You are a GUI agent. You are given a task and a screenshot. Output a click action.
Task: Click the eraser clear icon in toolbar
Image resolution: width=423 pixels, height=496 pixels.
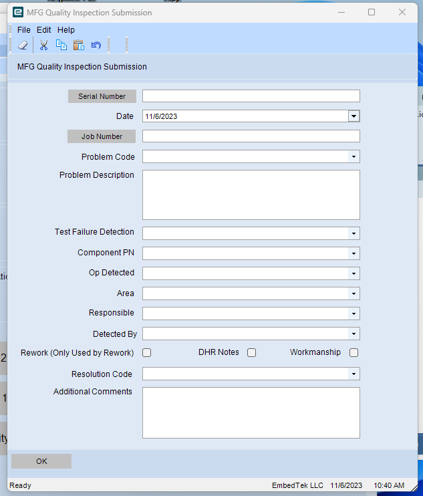23,45
